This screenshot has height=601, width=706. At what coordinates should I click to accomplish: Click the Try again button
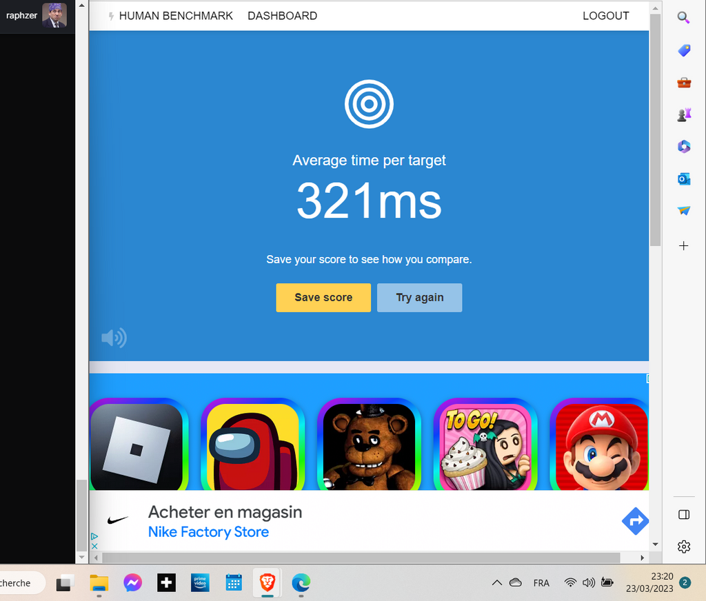419,298
